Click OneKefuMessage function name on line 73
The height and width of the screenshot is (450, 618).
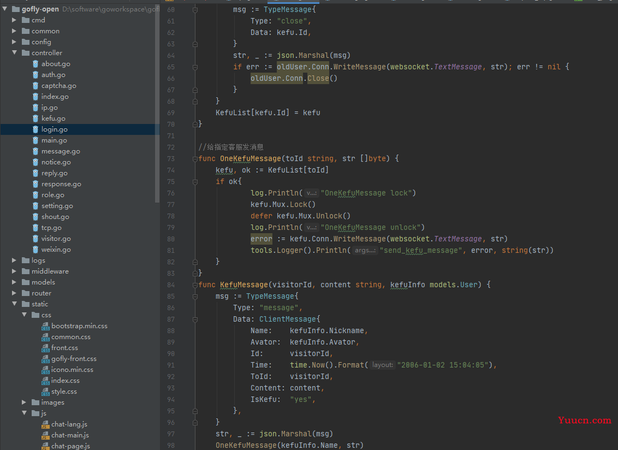[x=250, y=158]
